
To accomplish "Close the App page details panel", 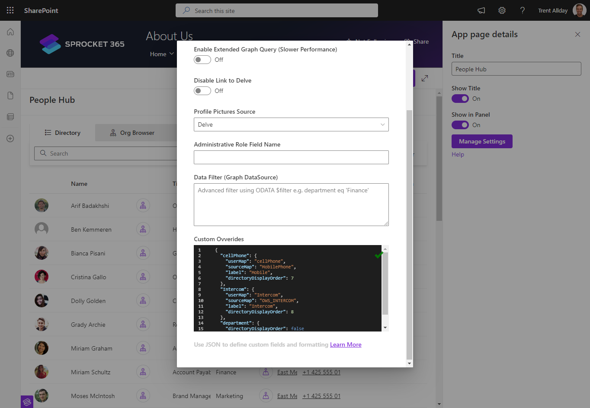I will click(577, 35).
